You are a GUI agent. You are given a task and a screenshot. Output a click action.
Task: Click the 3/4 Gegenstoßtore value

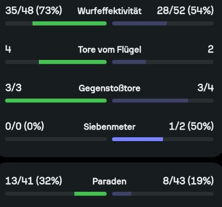(206, 88)
